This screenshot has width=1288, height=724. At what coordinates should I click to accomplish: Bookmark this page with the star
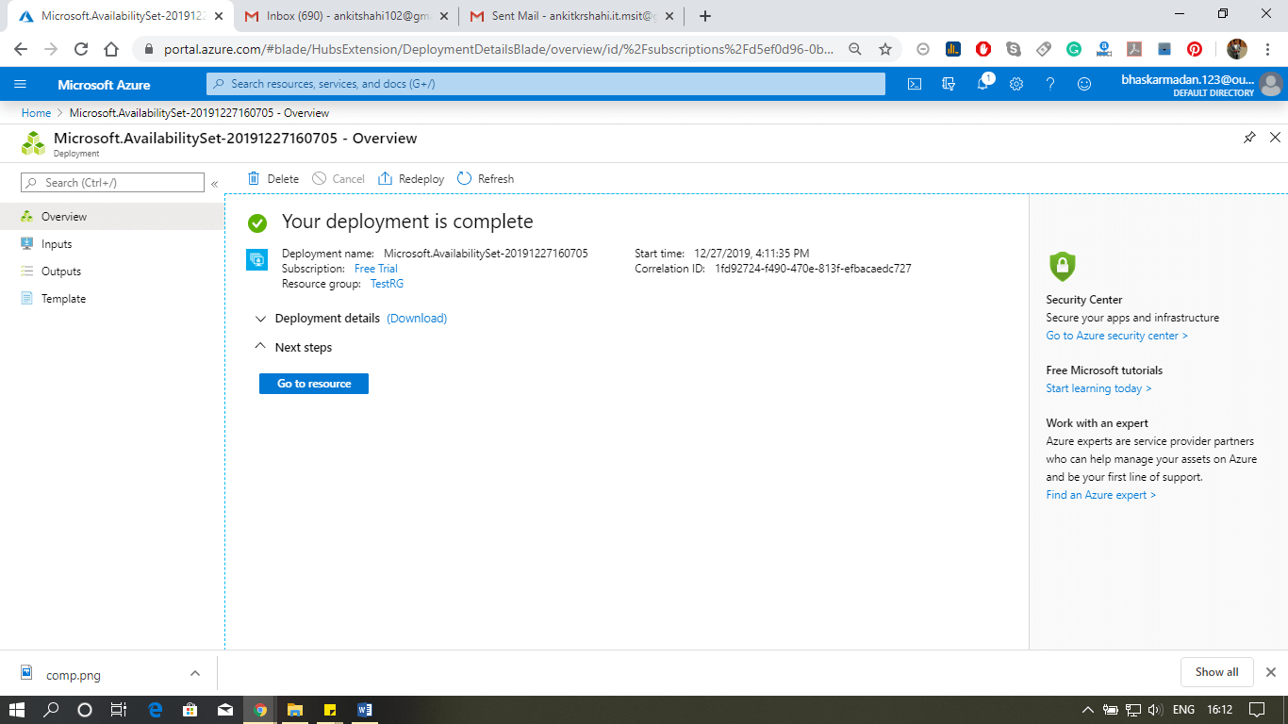[x=884, y=49]
